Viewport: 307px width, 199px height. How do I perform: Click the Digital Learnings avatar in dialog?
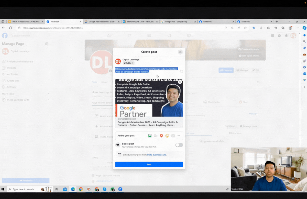tap(118, 61)
